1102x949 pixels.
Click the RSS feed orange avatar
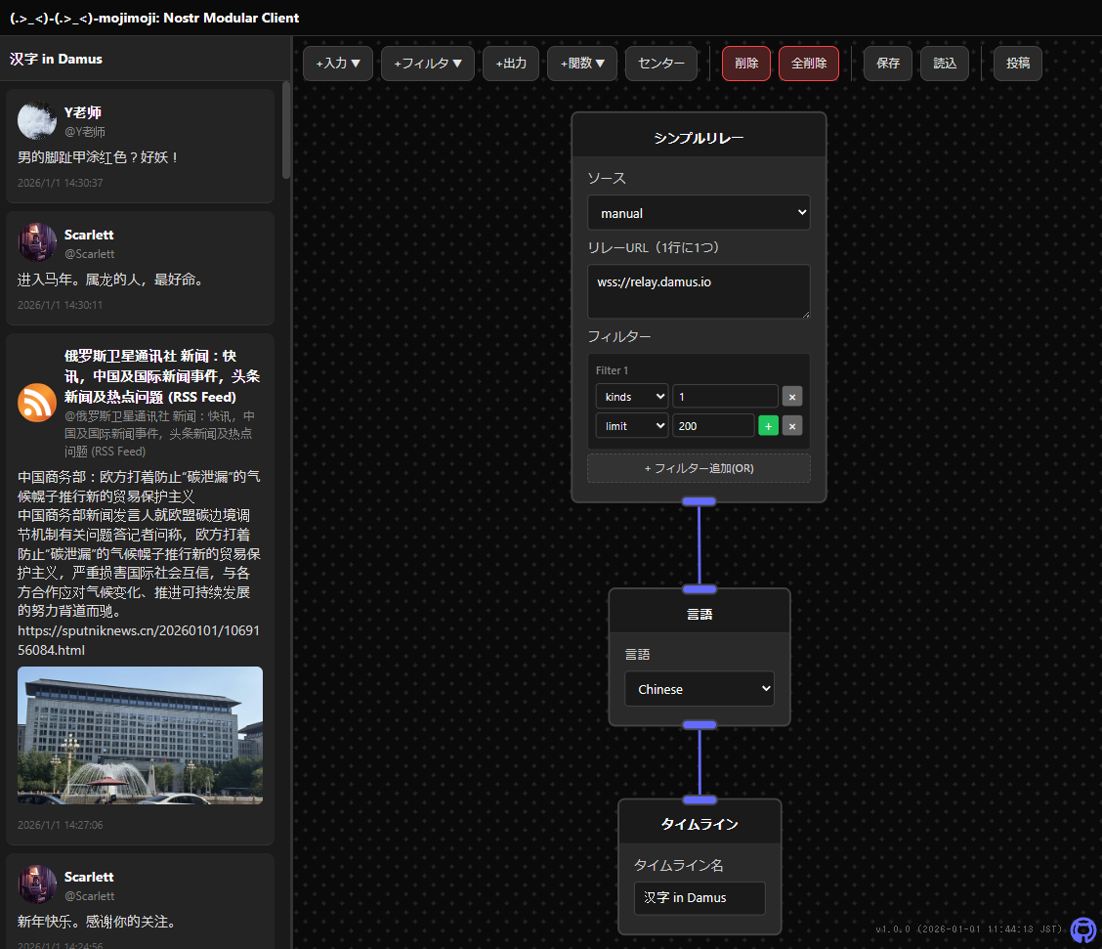pyautogui.click(x=36, y=403)
